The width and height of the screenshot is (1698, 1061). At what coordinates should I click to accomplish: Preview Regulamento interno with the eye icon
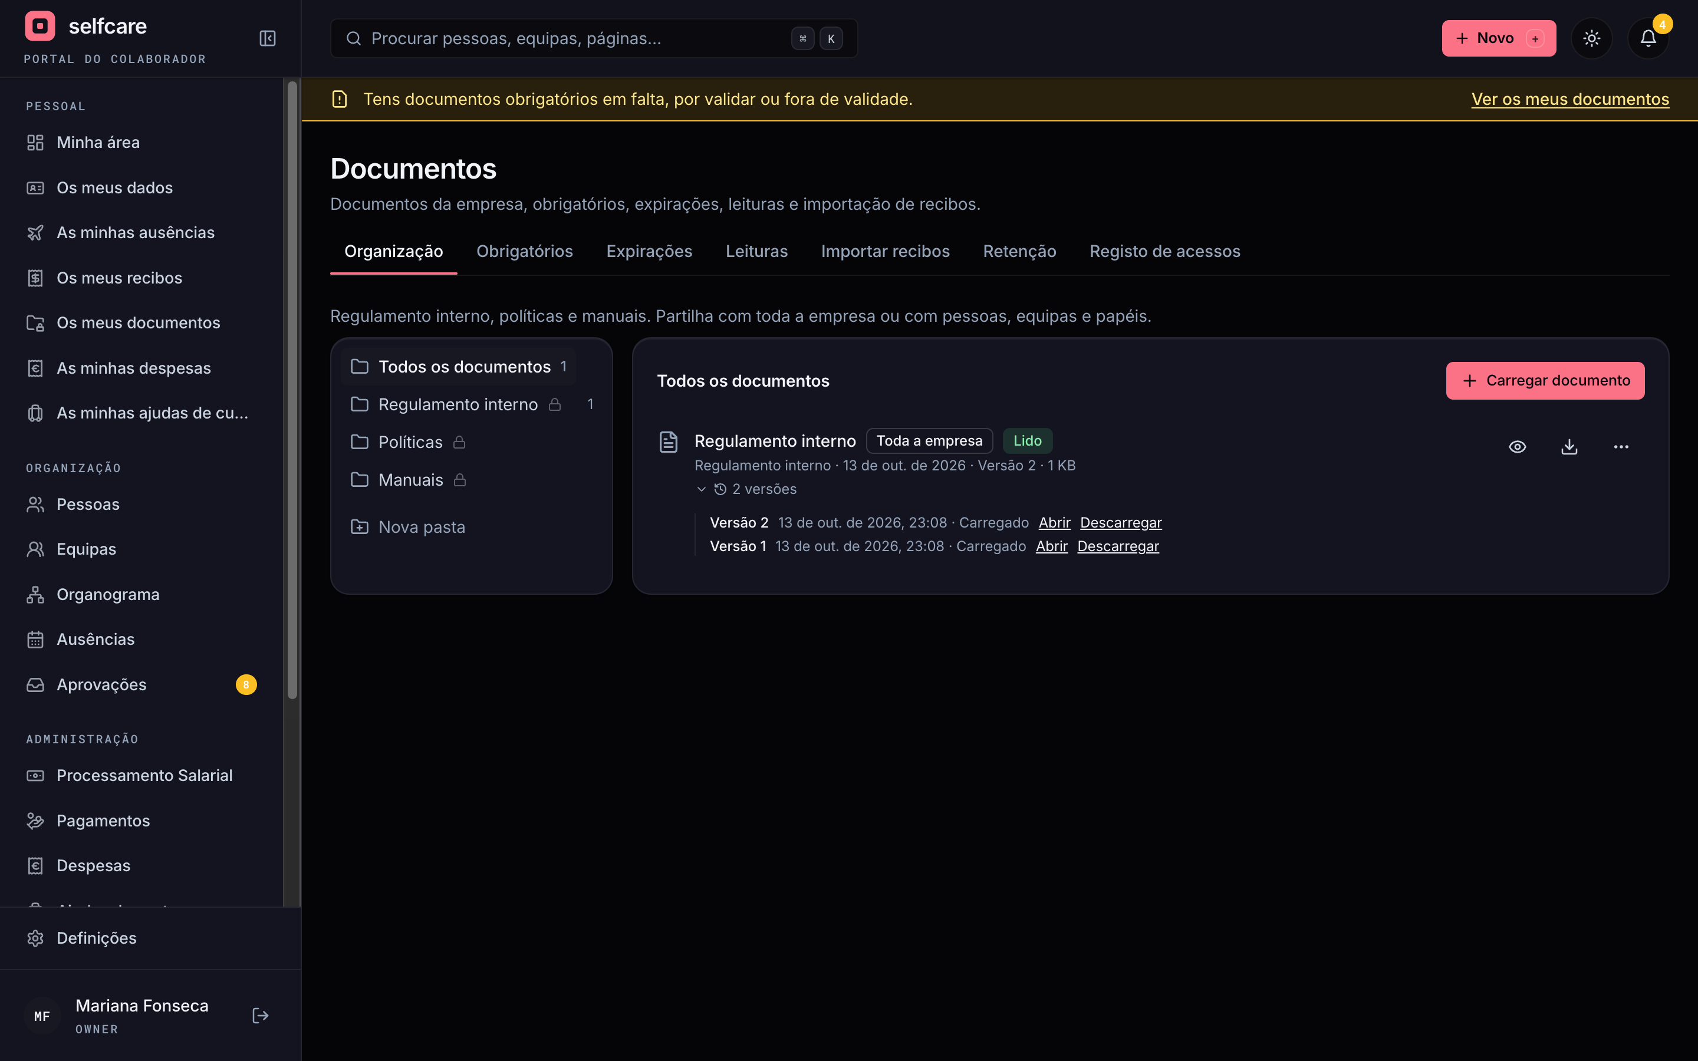[1517, 447]
